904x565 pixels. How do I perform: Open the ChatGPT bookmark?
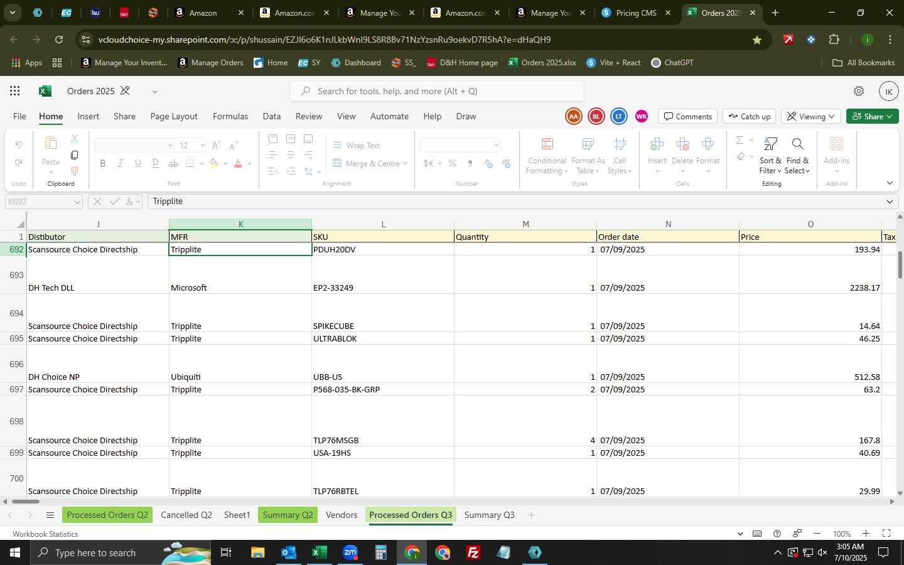[x=672, y=63]
